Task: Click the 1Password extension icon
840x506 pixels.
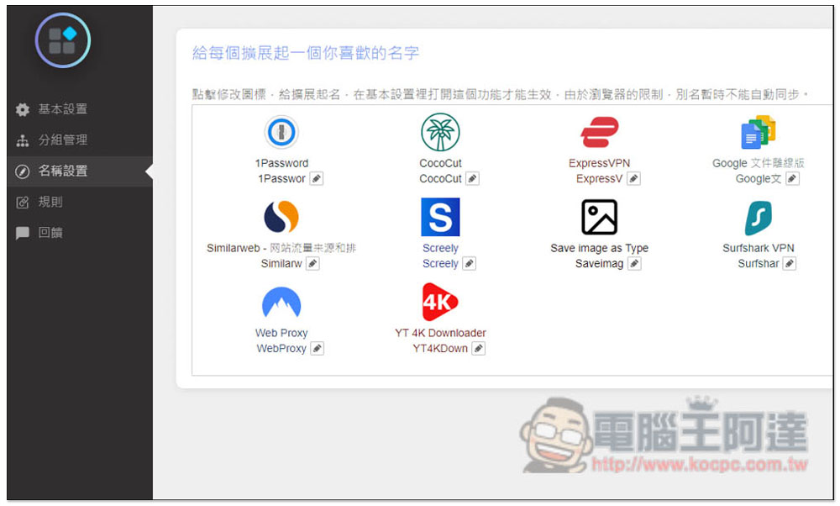Action: pyautogui.click(x=281, y=132)
